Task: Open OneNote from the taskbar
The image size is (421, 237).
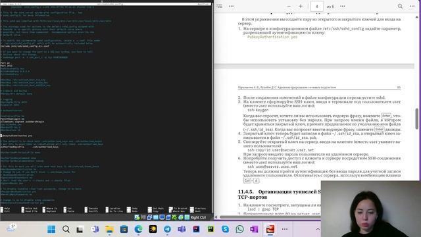Action: (x=254, y=229)
